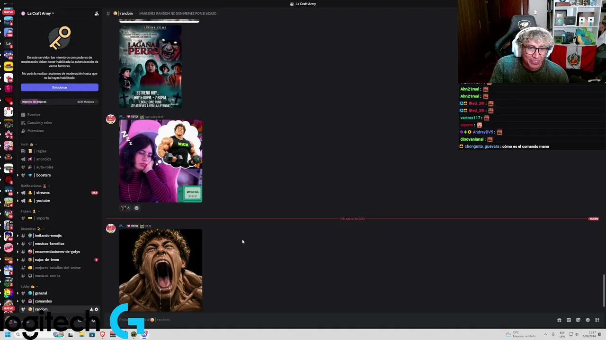Collapse the Dinamicas category
Viewport: 606px width, 340px height.
(x=32, y=229)
